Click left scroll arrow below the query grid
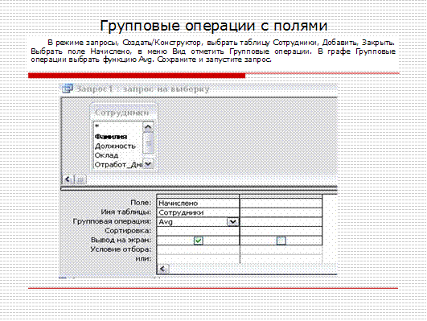427x321 pixels. click(x=162, y=269)
